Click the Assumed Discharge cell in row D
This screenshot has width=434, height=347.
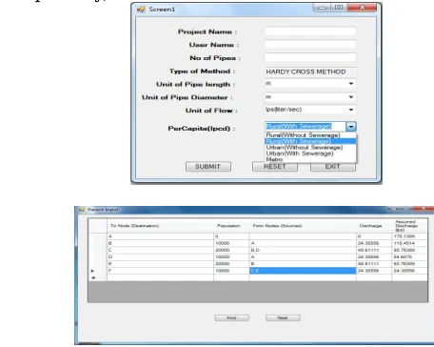click(x=410, y=256)
